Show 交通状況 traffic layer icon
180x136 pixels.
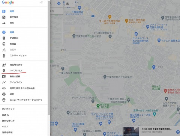click(4, 38)
